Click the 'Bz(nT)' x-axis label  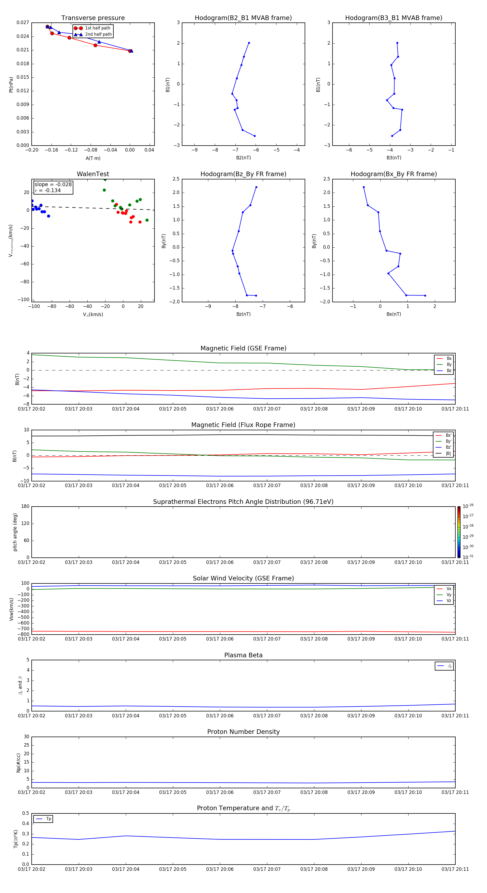pos(243,314)
